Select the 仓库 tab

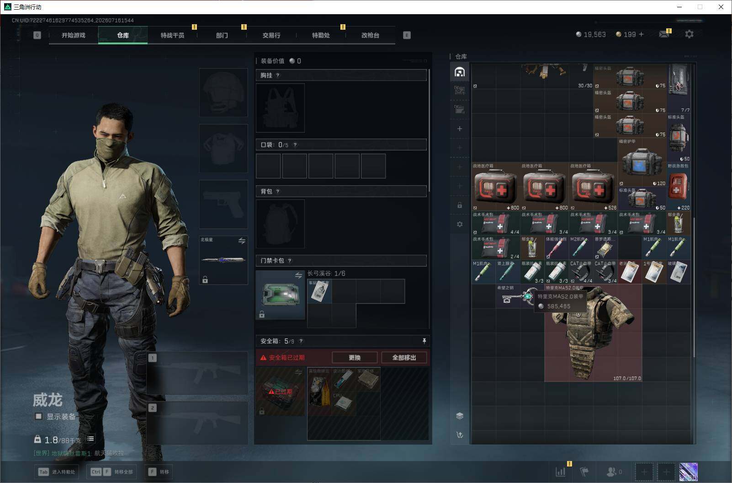123,35
